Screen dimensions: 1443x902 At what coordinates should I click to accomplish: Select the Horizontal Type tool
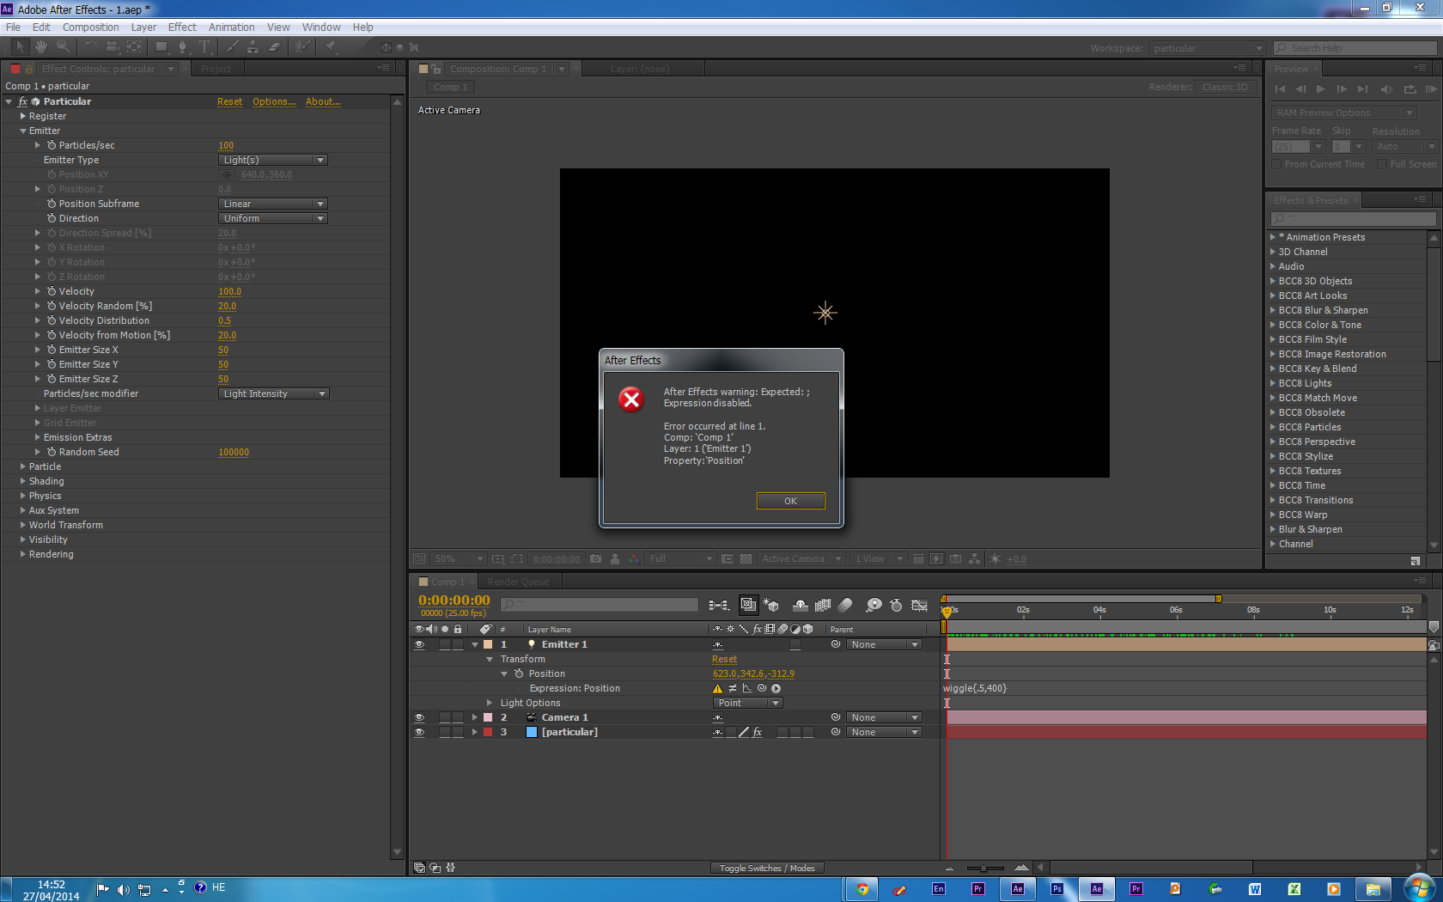(204, 47)
